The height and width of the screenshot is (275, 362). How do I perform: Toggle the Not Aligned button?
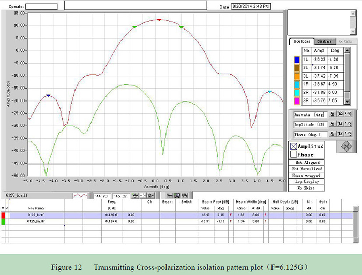(306, 163)
